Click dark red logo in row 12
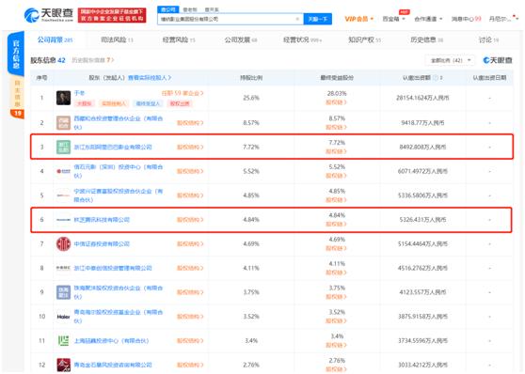The image size is (525, 374). click(63, 365)
